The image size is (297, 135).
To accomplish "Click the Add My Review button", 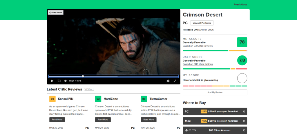I will 215,92.
